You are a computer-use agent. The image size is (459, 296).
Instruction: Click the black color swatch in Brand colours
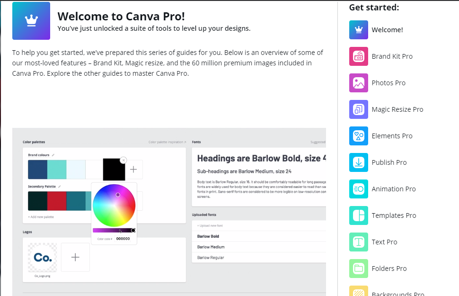[114, 170]
